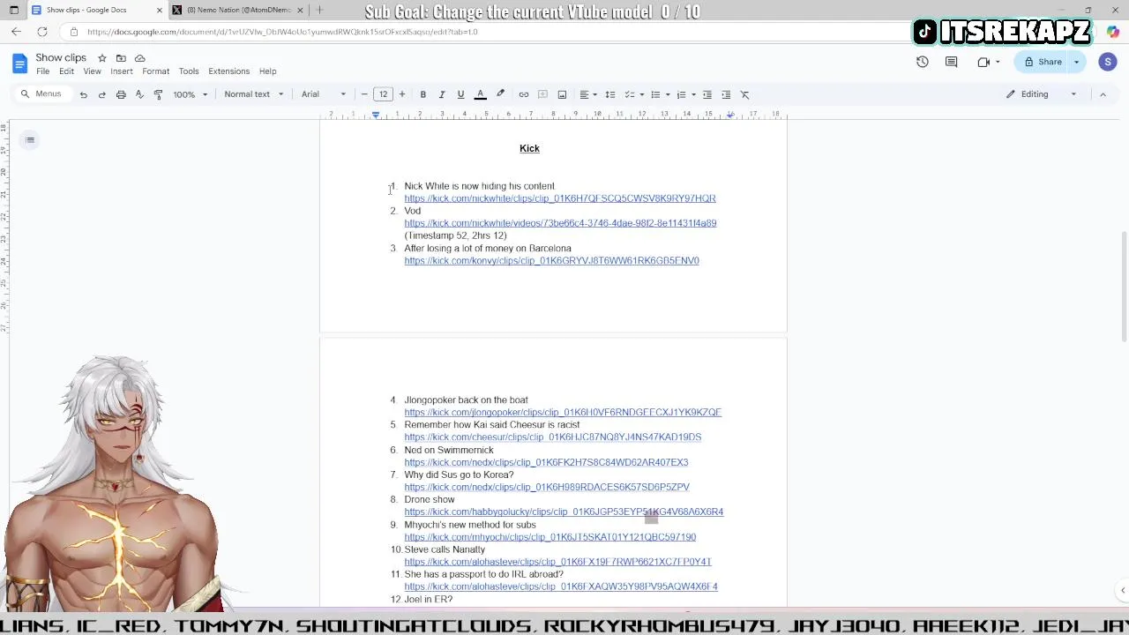The image size is (1129, 635).
Task: Insert a link from the toolbar
Action: coord(524,94)
